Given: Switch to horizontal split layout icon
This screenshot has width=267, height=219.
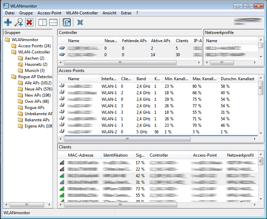Looking at the screenshot, I should point(53,23).
